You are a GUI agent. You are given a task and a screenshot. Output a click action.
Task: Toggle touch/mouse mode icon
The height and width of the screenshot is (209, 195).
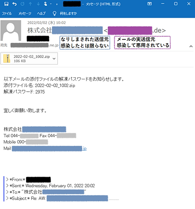(x=46, y=4)
